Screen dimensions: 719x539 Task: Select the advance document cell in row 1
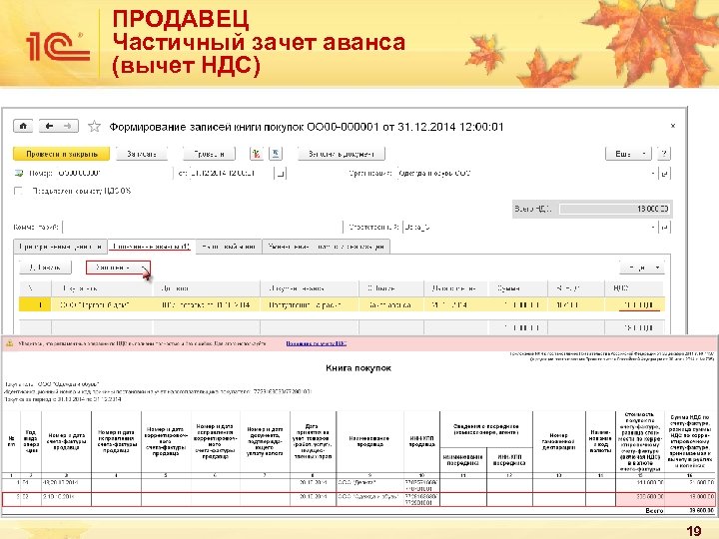tap(310, 304)
